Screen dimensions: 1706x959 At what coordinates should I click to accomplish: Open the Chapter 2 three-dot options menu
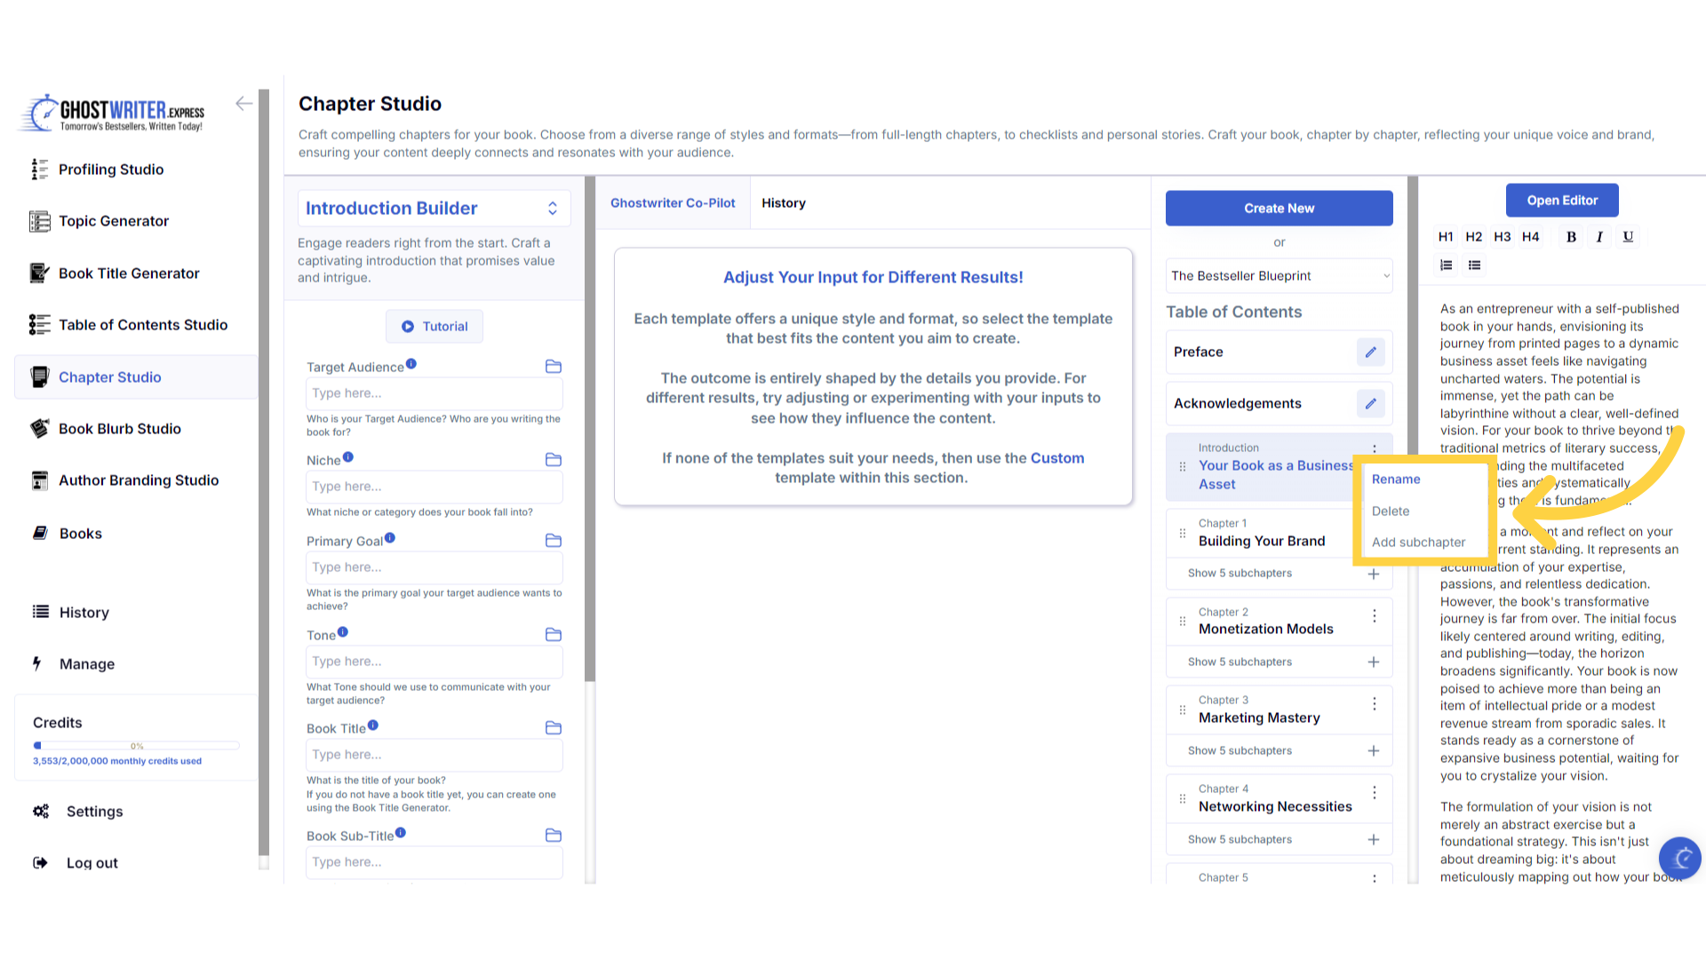tap(1374, 615)
